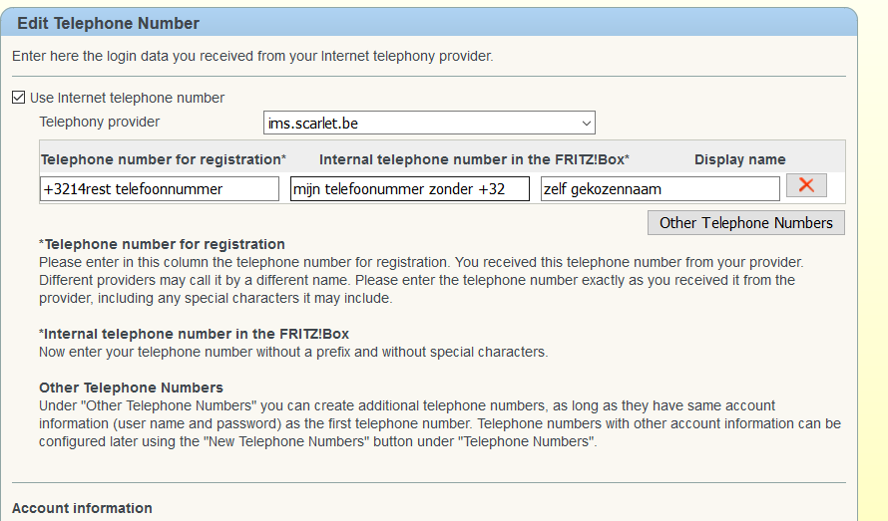The height and width of the screenshot is (521, 888).
Task: Click the Internal telephone number input field
Action: click(409, 188)
